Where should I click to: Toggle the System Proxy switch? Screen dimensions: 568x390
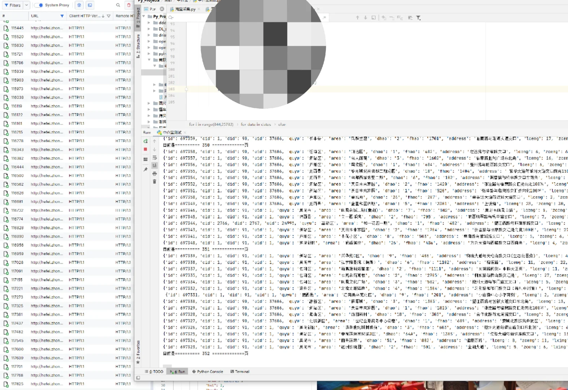click(x=39, y=5)
